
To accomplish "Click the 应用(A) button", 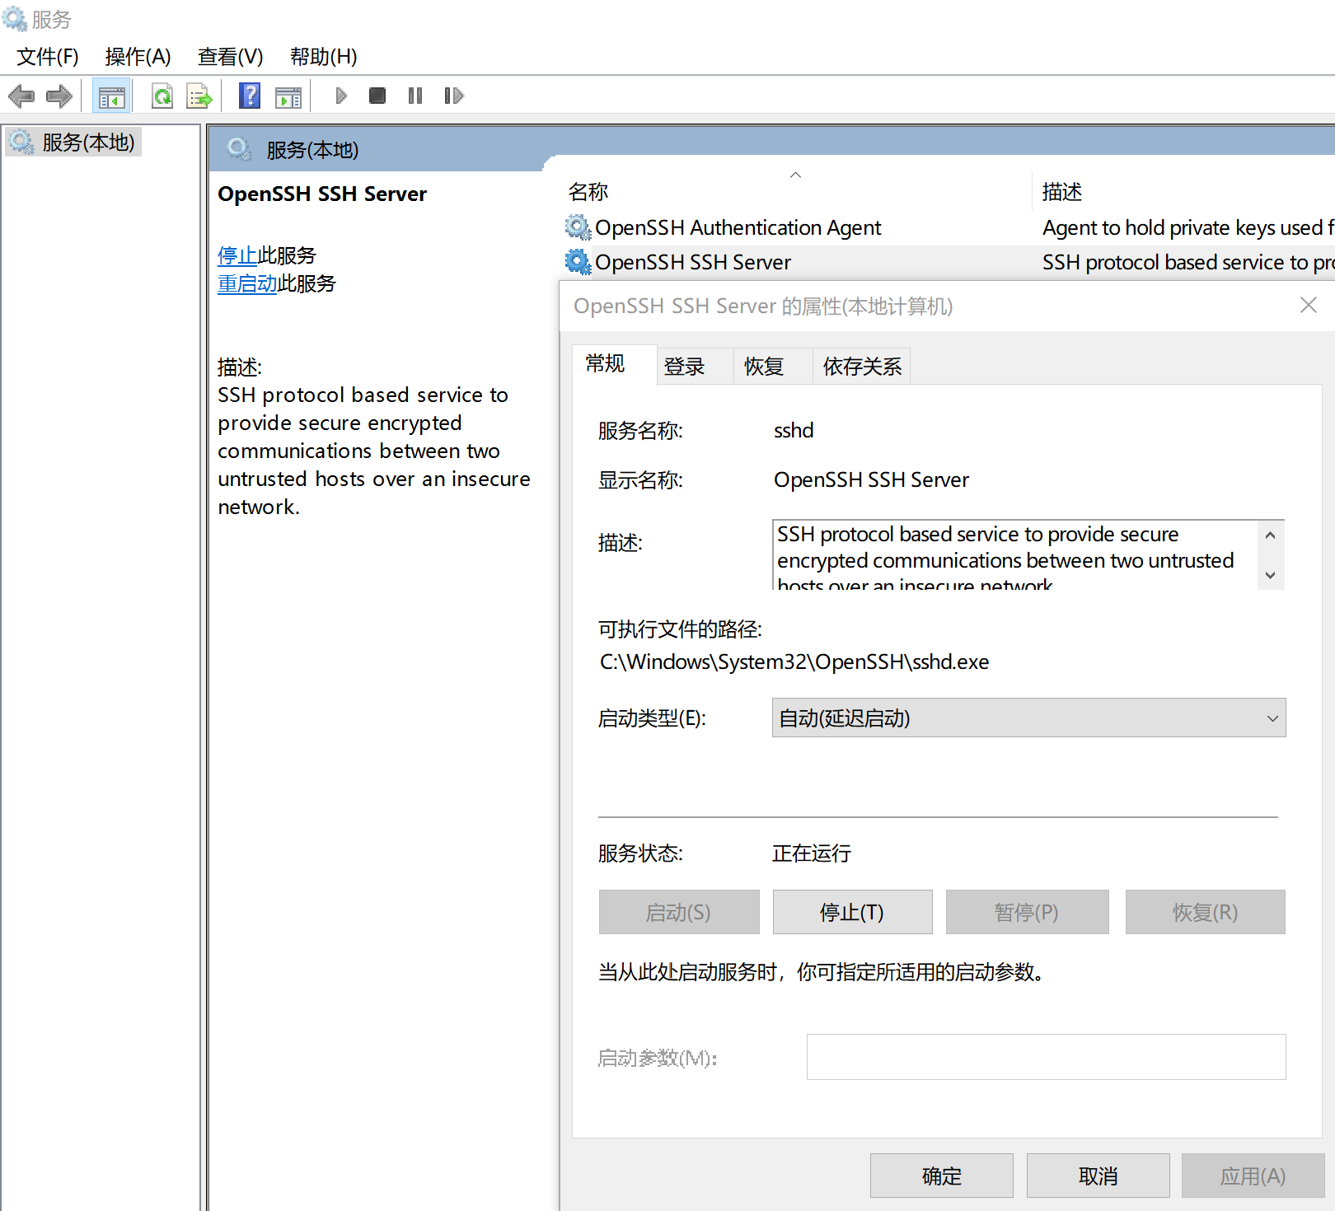I will (1253, 1176).
